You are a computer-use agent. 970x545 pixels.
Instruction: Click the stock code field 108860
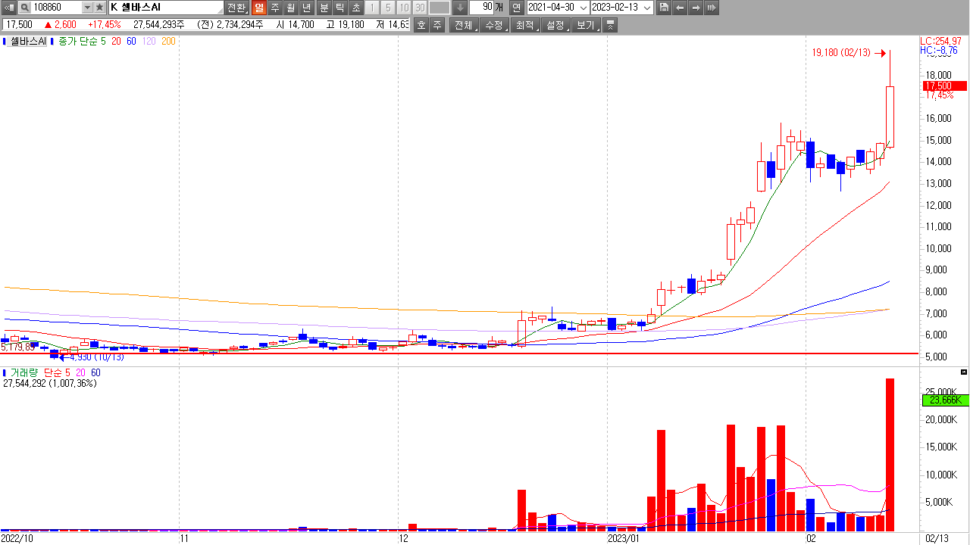coord(55,8)
